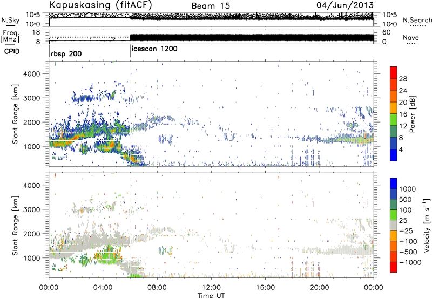This screenshot has height=299, width=432.
Task: Click the velocity panel 'Slant Range [km]' label
Action: click(x=16, y=225)
